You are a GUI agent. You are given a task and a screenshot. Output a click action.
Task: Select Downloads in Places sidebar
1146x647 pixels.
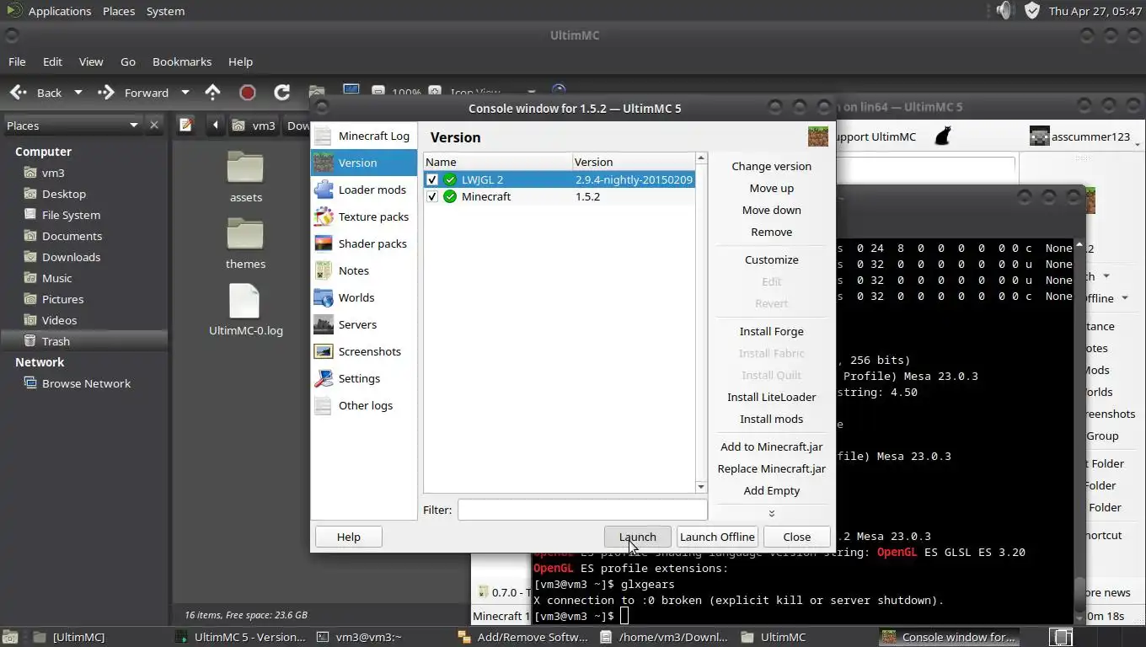[71, 257]
